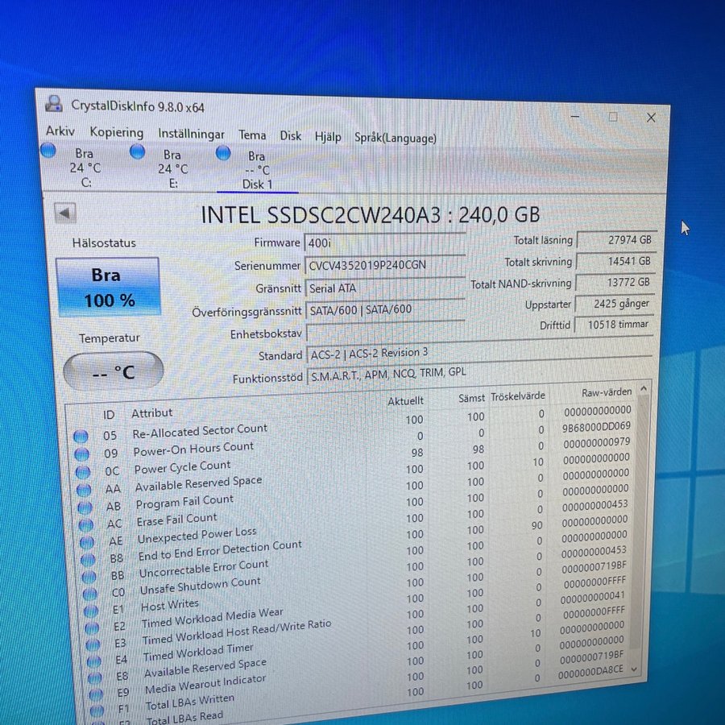
Task: Click status orb for Host Writes row
Action: (89, 609)
